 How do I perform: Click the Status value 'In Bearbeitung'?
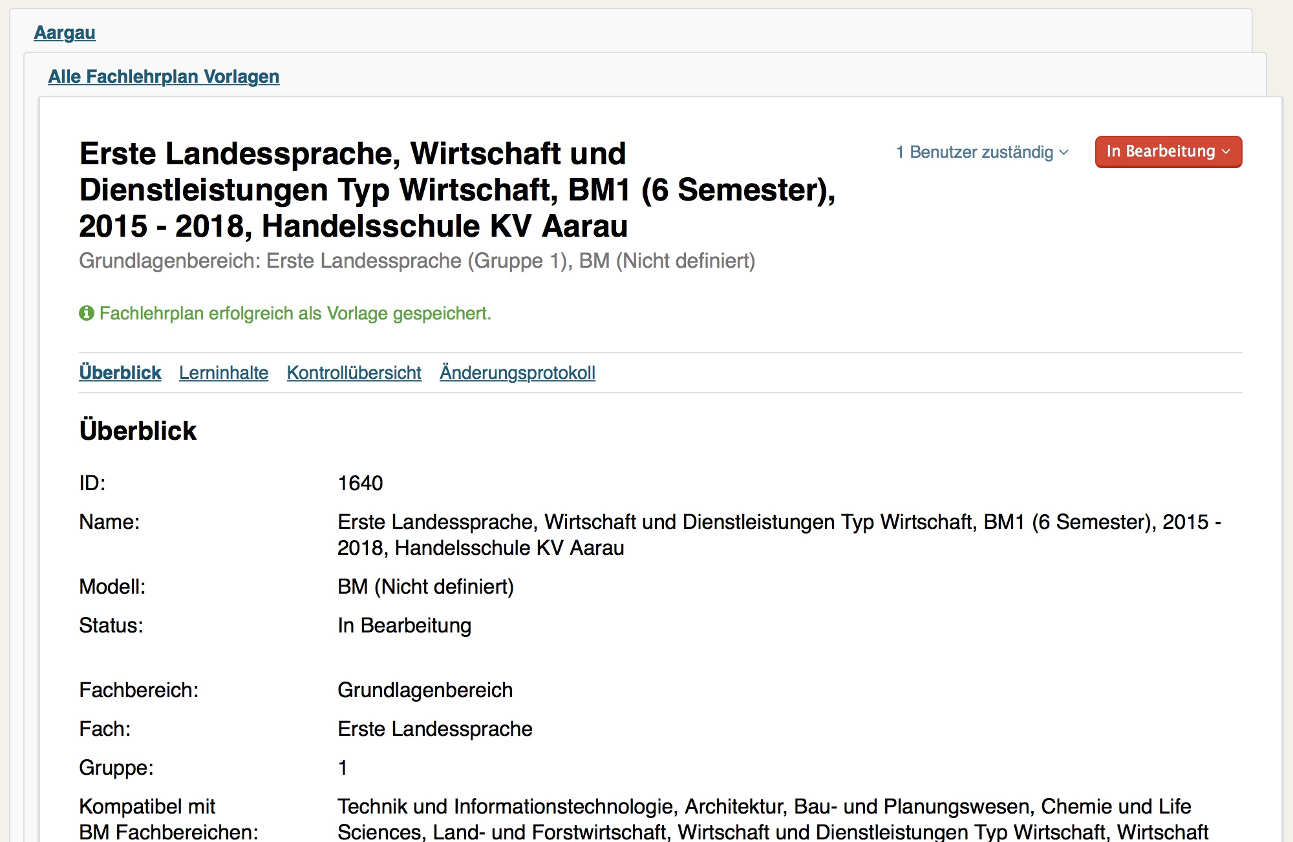click(404, 625)
